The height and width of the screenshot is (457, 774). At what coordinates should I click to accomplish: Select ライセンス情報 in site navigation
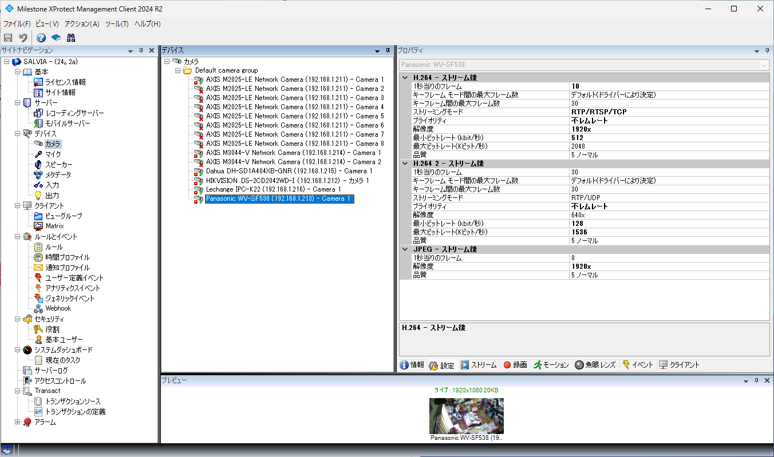coord(65,82)
